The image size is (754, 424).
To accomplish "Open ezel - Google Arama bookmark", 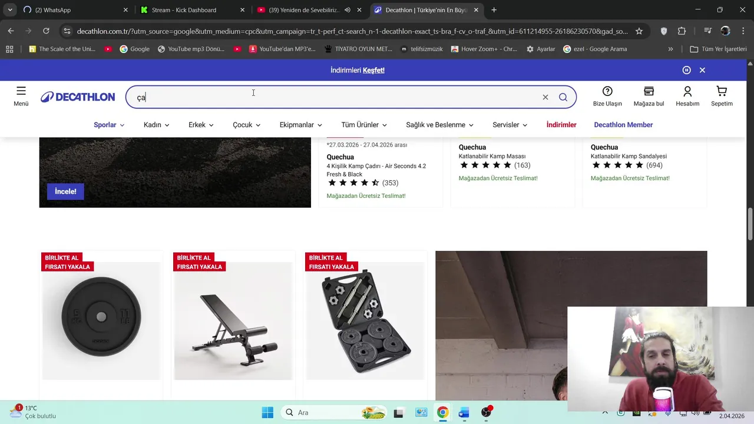I will [x=595, y=49].
